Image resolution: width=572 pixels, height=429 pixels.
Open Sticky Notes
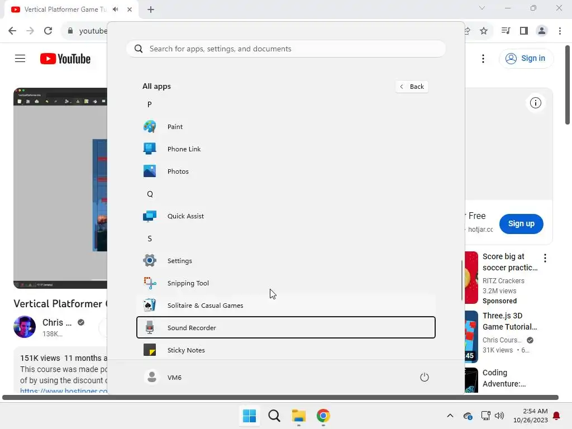(x=285, y=350)
